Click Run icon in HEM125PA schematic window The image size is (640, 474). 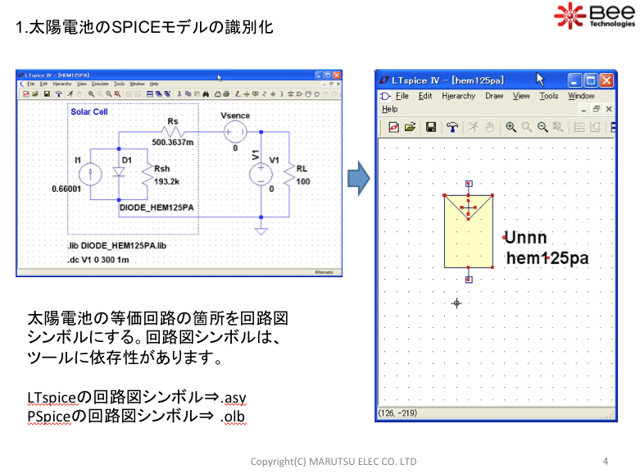(x=70, y=94)
